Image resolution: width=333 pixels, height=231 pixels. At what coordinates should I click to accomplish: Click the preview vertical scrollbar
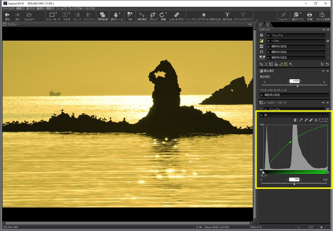point(255,124)
